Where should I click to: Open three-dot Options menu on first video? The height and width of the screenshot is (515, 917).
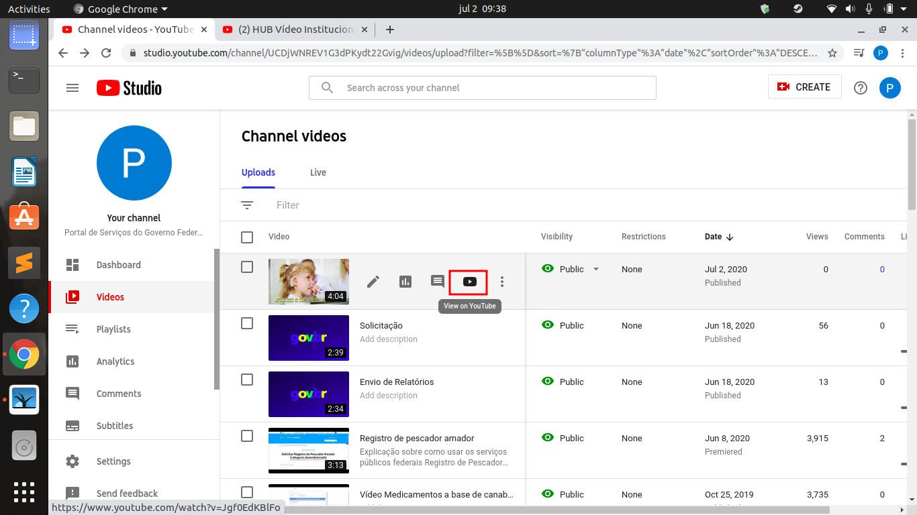click(502, 282)
